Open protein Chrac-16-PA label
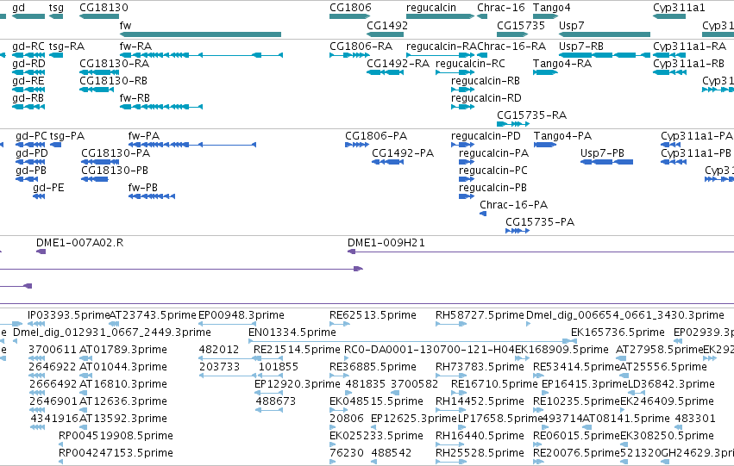The height and width of the screenshot is (466, 734). click(x=513, y=205)
